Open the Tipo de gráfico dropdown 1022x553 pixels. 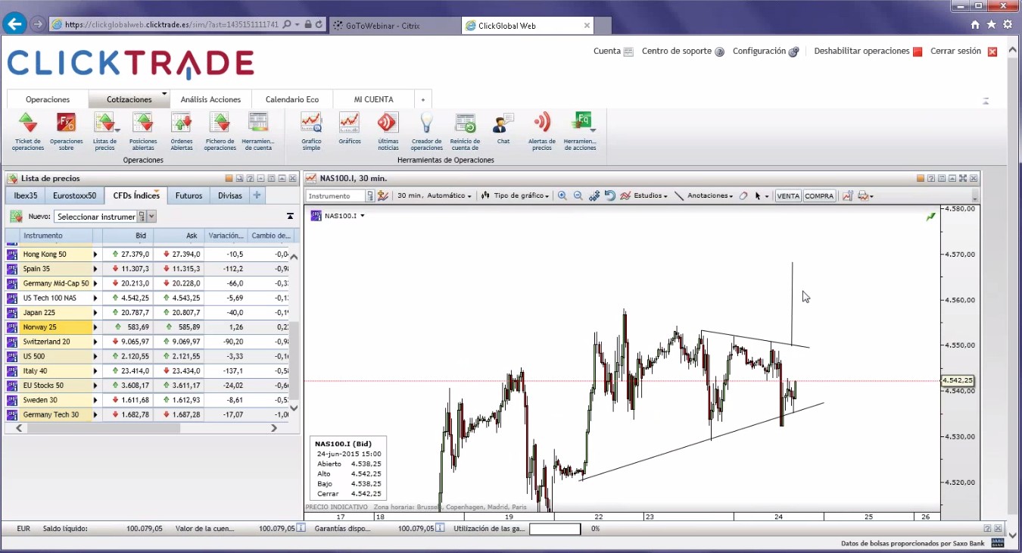515,195
